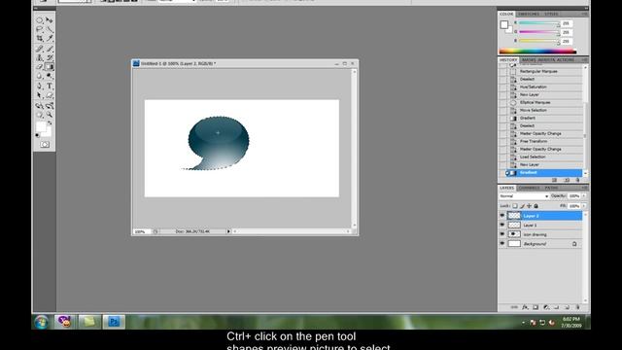Screen dimensions: 622x350
Task: Select the Dodge tool
Action: [50, 76]
